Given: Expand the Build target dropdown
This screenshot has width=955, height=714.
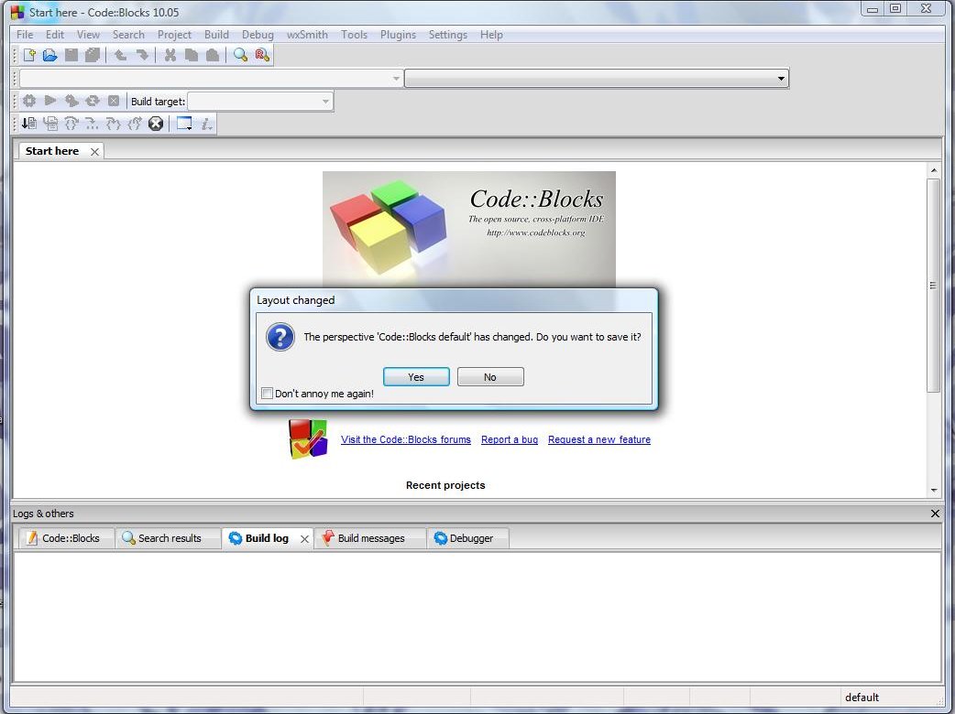Looking at the screenshot, I should click(325, 102).
